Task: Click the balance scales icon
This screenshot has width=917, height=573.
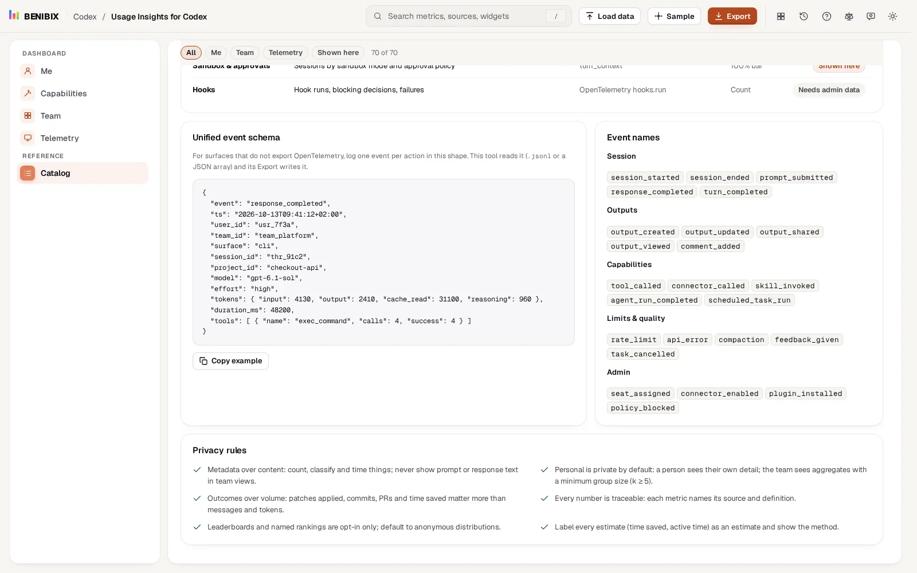Action: 849,17
